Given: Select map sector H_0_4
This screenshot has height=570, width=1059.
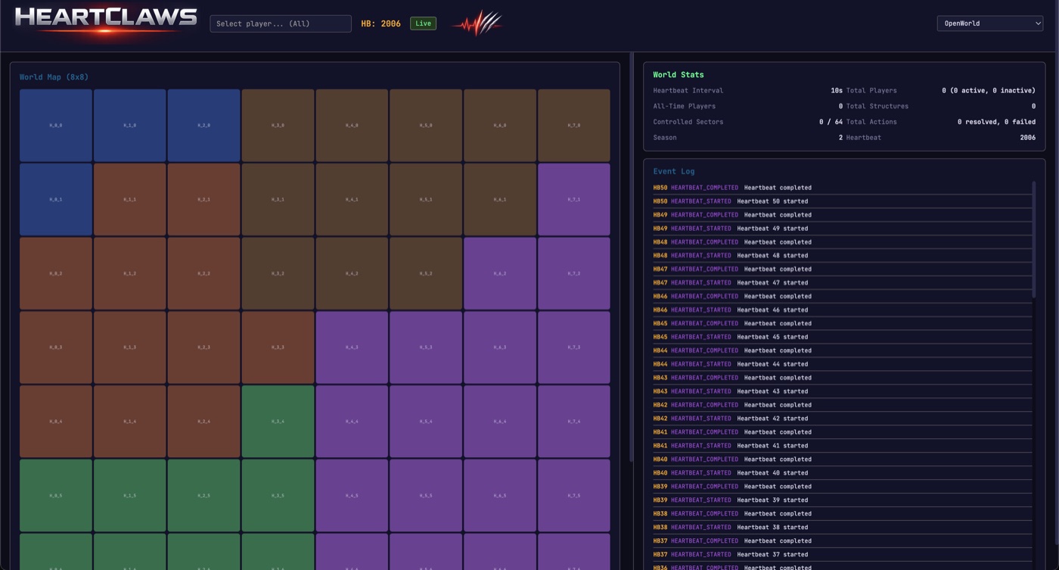Looking at the screenshot, I should coord(56,422).
